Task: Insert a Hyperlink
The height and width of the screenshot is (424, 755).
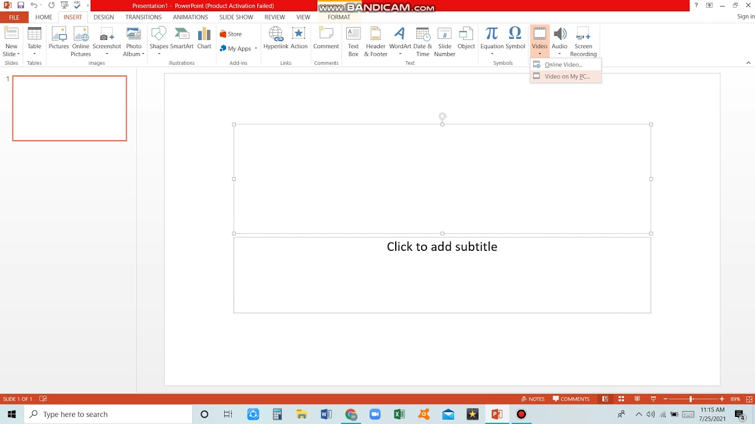Action: 275,38
